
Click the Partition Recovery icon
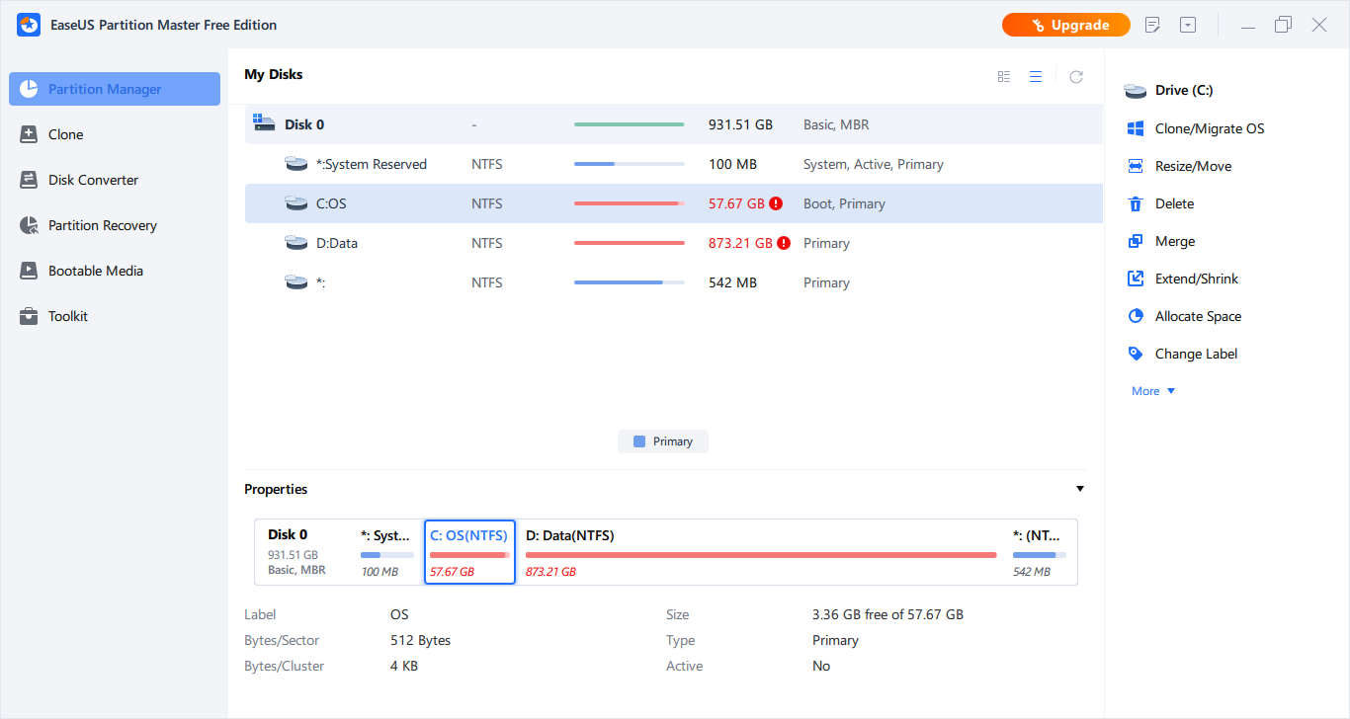pos(29,225)
